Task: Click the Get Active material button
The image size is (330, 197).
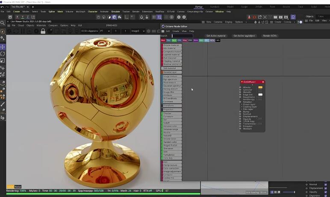Action: 216,36
